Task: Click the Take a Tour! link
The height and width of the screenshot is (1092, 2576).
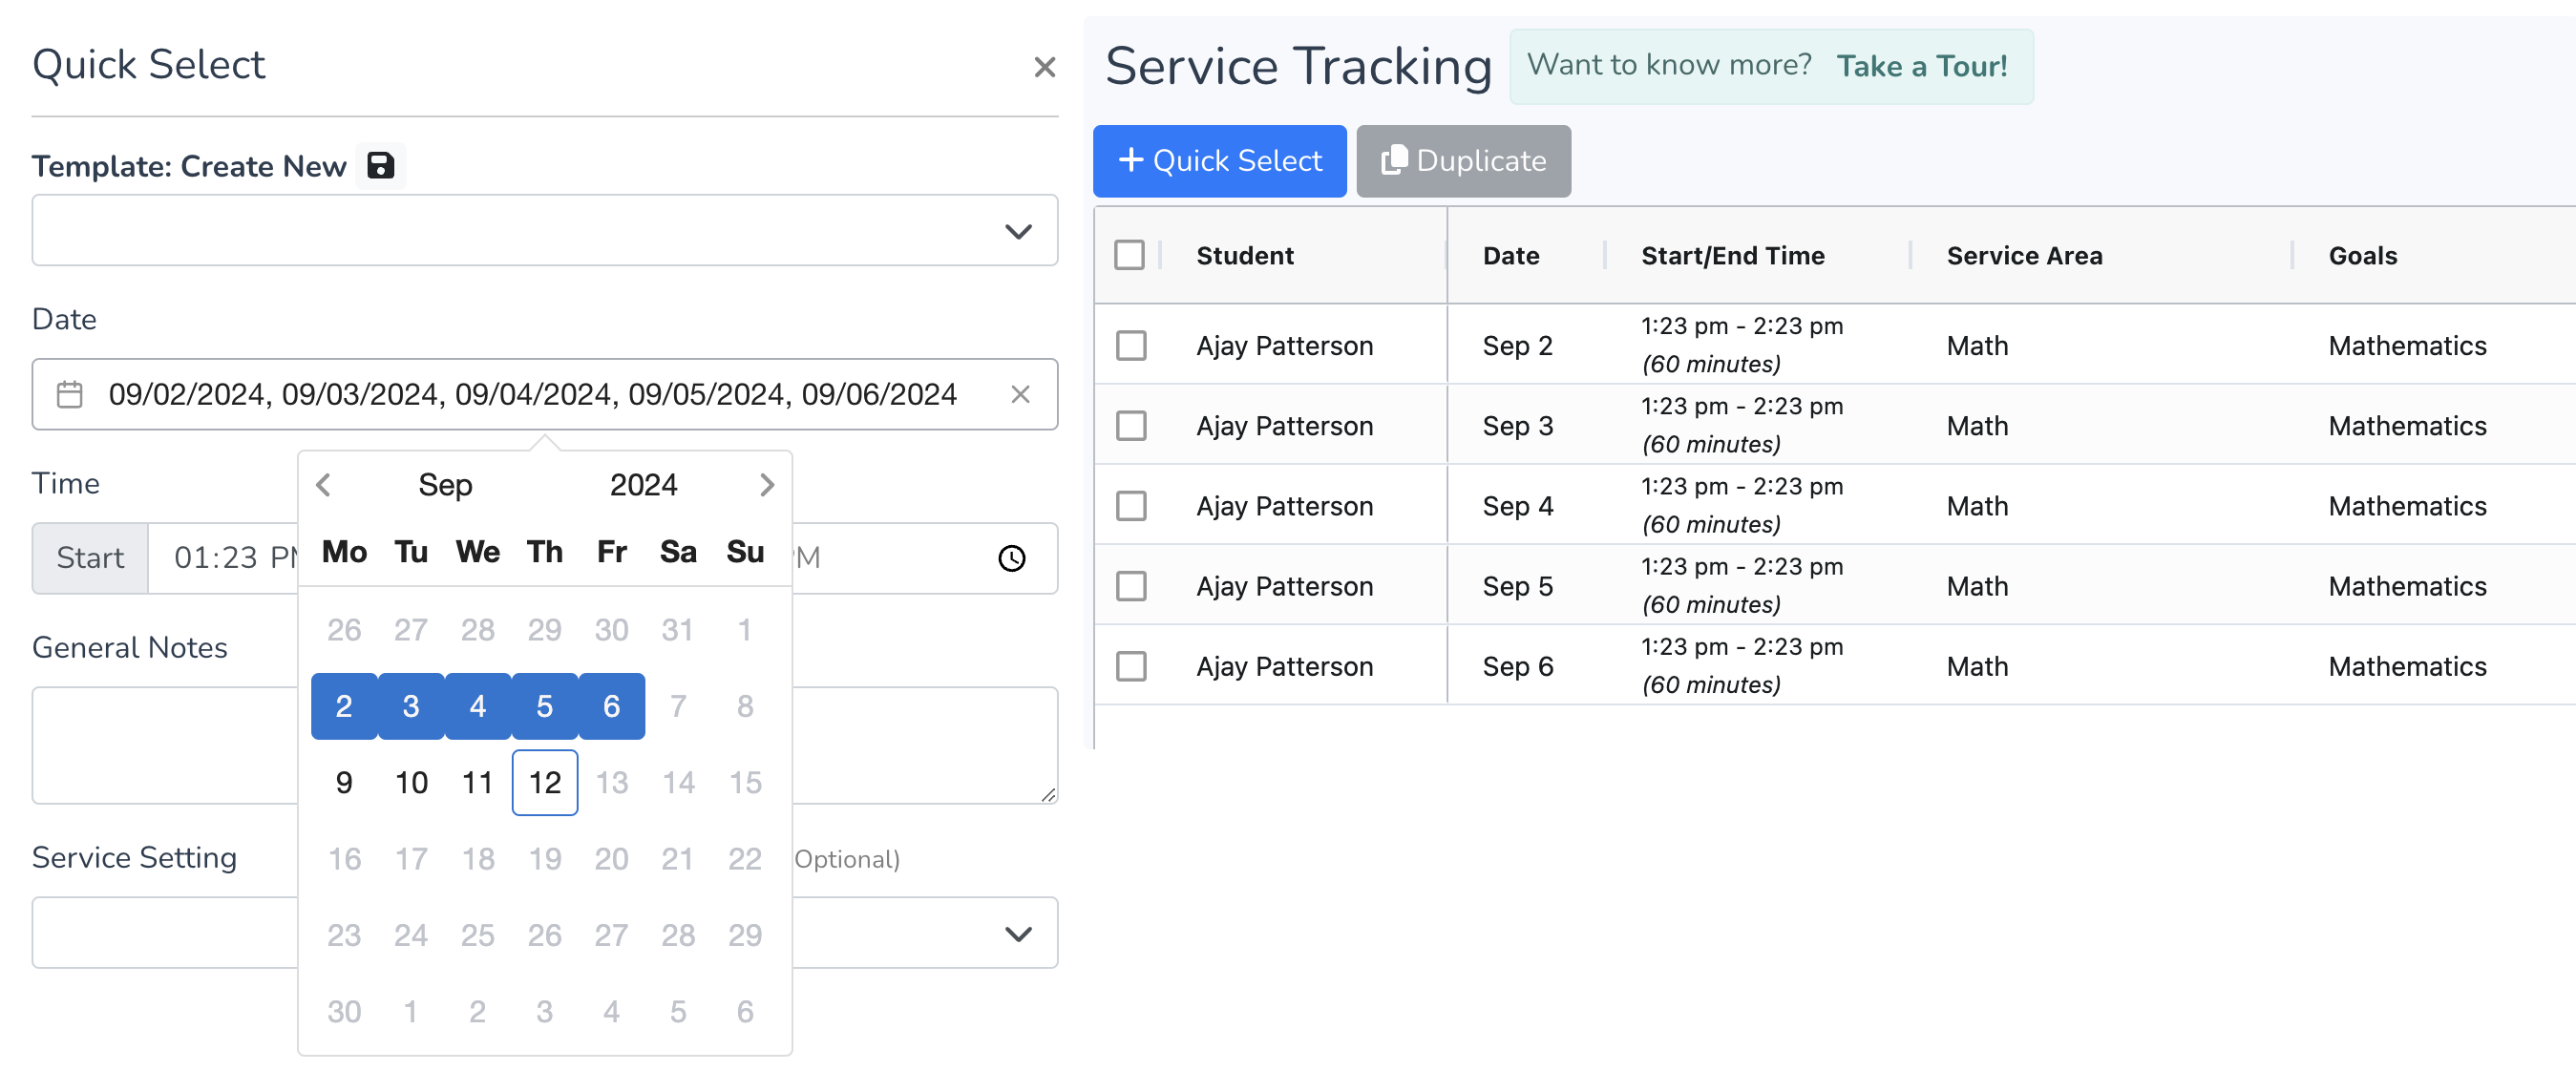Action: pos(1921,66)
